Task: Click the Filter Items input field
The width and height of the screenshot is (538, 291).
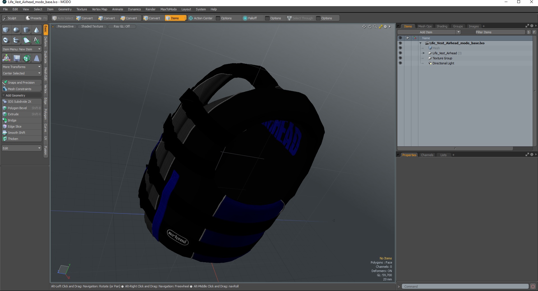Action: coord(500,32)
